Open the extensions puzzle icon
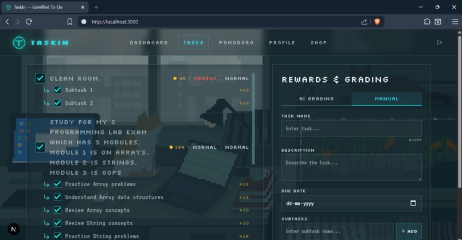Screen dimensions: 462x240 point(427,22)
